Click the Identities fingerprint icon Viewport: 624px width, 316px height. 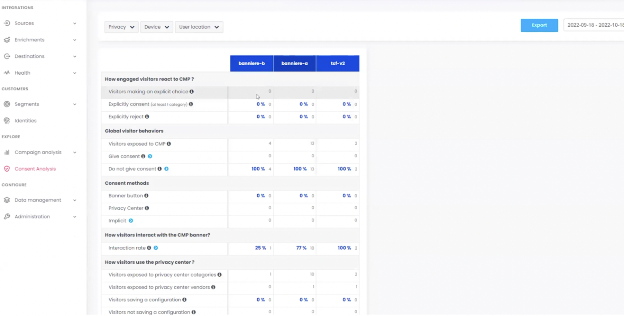tap(7, 121)
